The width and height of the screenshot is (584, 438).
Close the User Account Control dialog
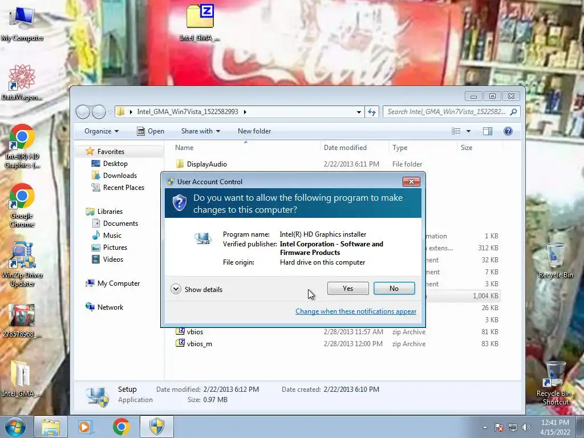pos(411,181)
